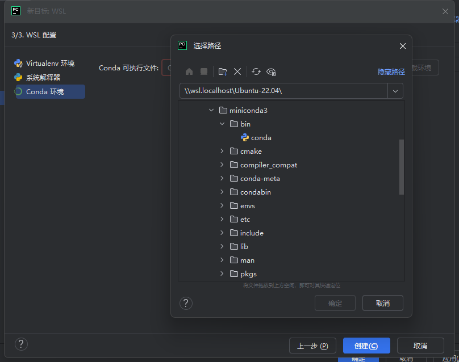
Task: Select the envs folder icon
Action: pyautogui.click(x=234, y=205)
